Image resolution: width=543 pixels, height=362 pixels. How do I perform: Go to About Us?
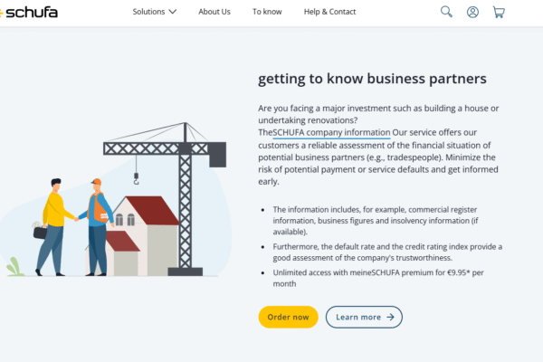coord(214,12)
